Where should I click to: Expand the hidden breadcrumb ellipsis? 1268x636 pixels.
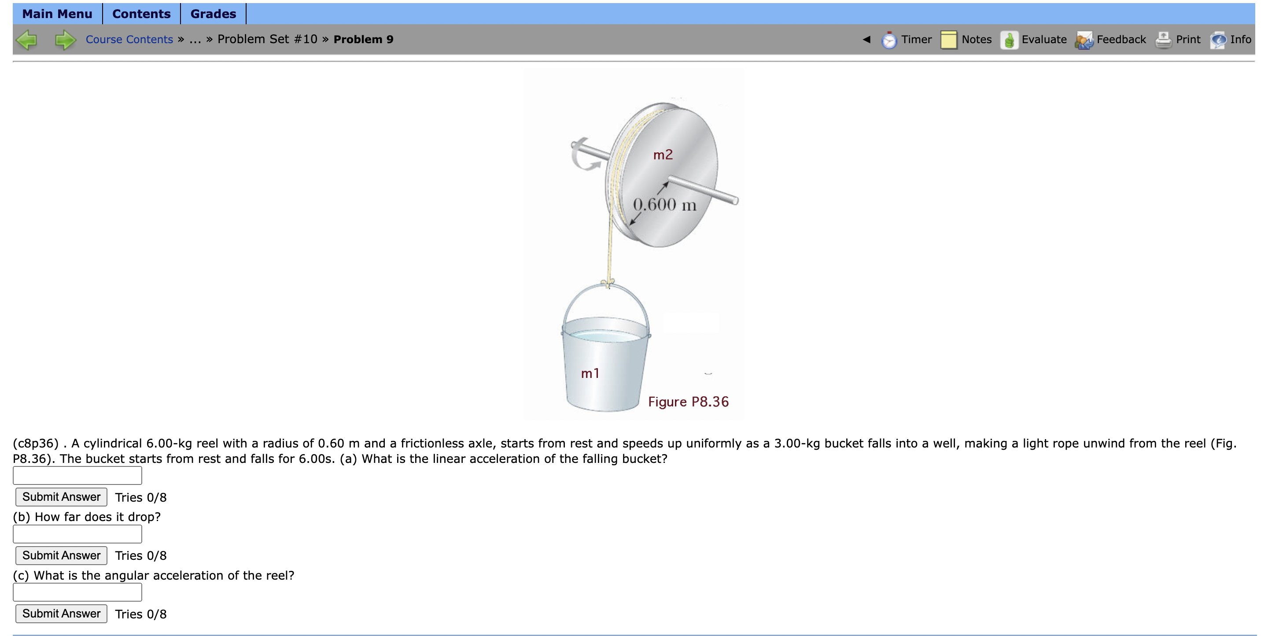tap(196, 39)
